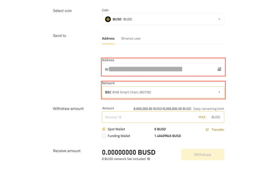This screenshot has width=275, height=181.
Task: Switch to the Address tab
Action: pyautogui.click(x=108, y=38)
